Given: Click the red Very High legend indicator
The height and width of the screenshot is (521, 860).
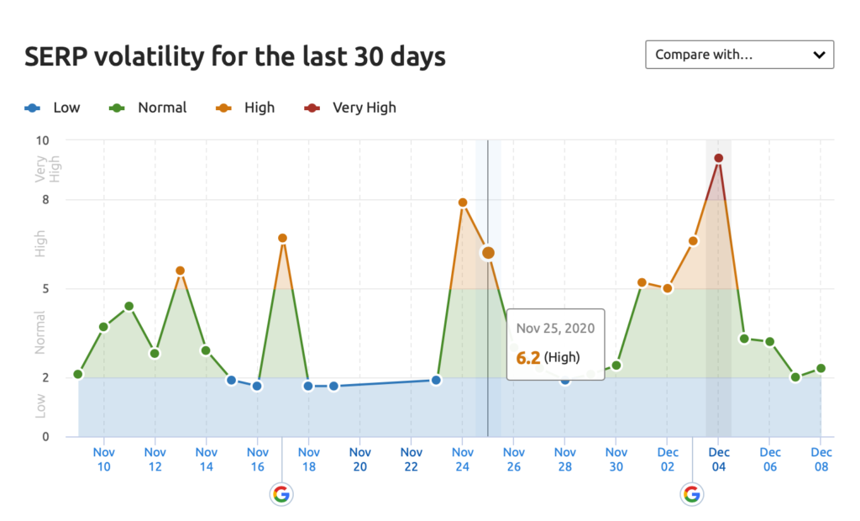Looking at the screenshot, I should coord(311,108).
